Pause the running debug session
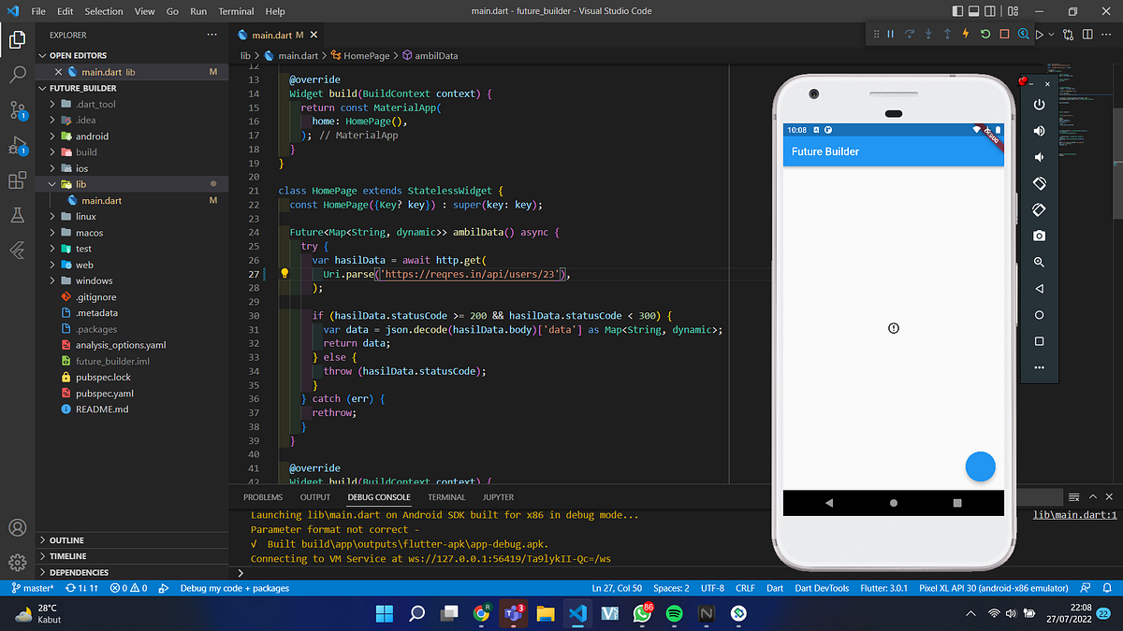The height and width of the screenshot is (631, 1123). pos(889,33)
